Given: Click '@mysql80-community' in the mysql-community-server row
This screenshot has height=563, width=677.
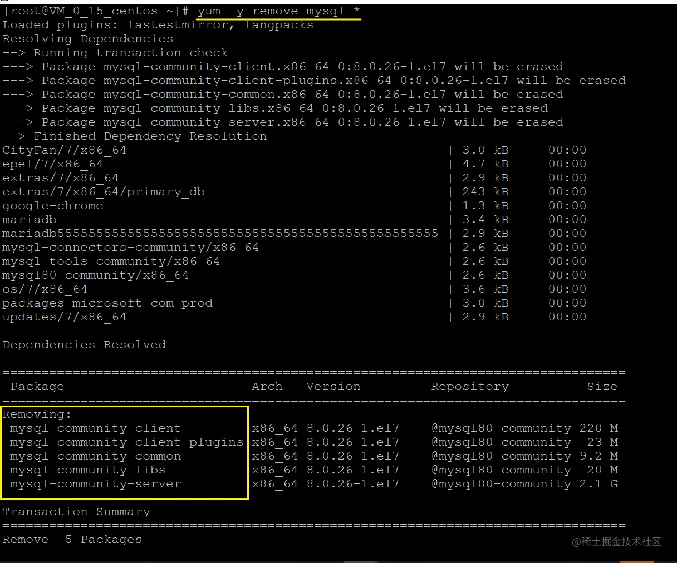Looking at the screenshot, I should 501,484.
